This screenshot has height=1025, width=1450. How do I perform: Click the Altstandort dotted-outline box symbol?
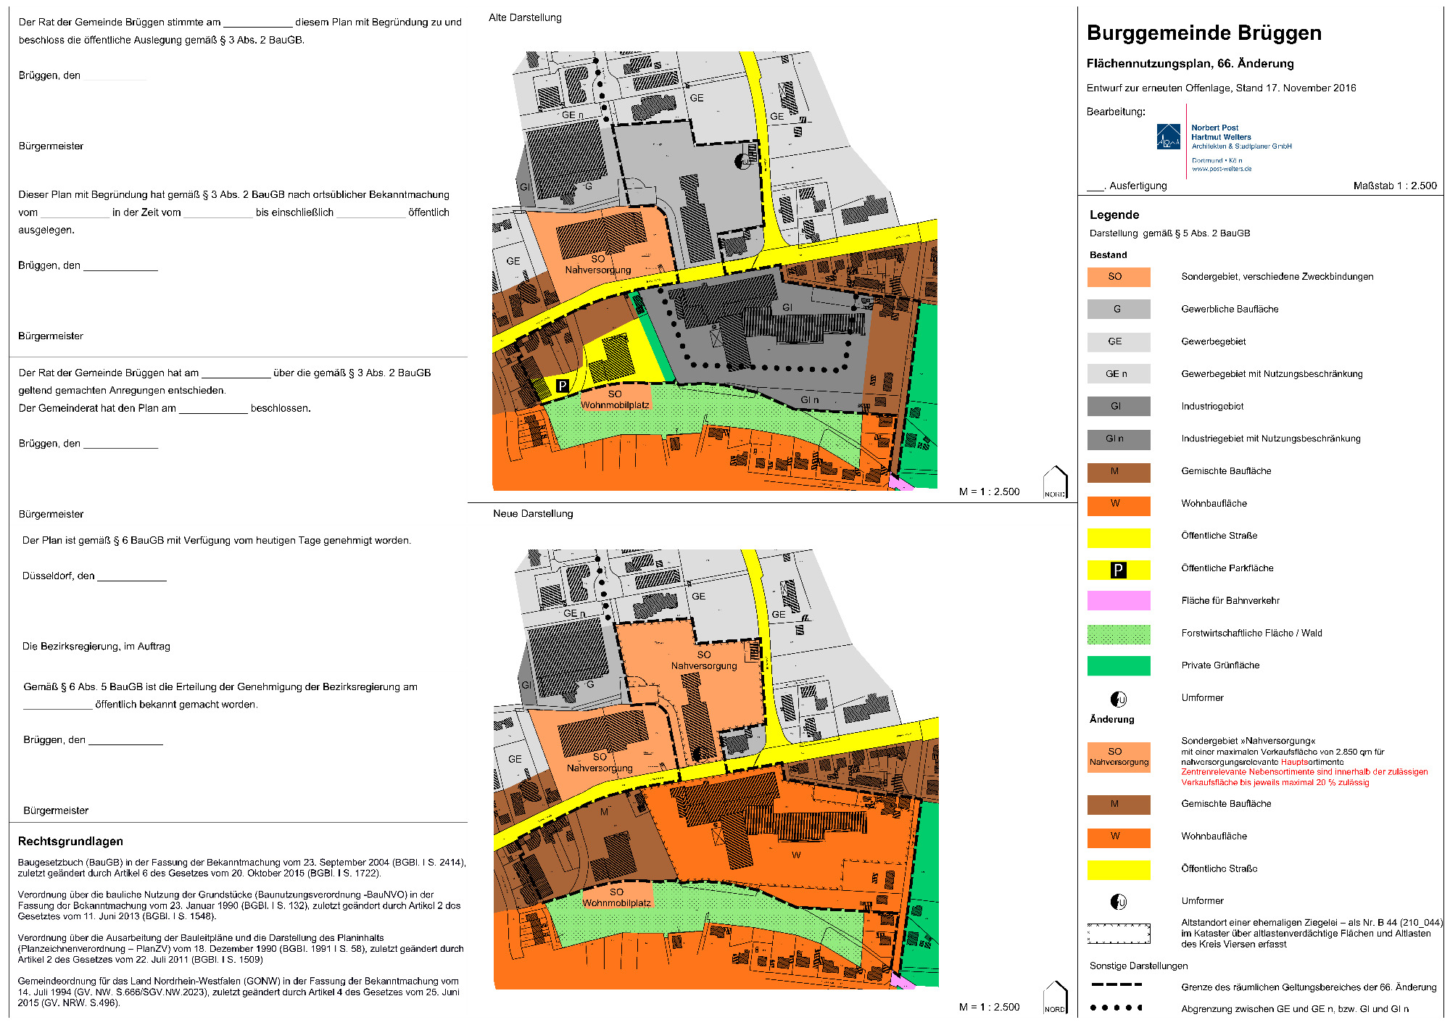pos(1118,934)
